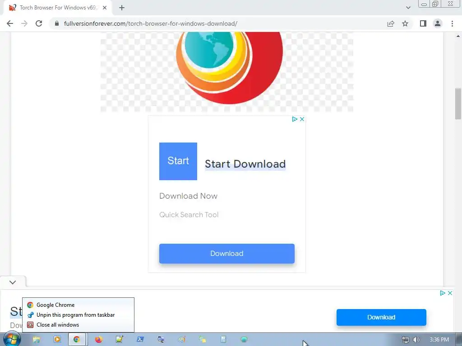Expand the tab search dropdown

tap(408, 8)
